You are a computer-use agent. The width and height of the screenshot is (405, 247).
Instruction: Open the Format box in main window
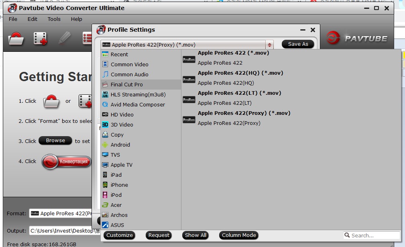point(61,213)
